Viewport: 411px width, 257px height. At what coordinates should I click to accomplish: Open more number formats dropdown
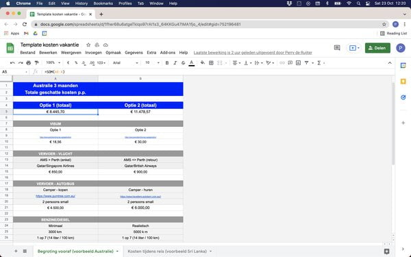click(x=101, y=63)
